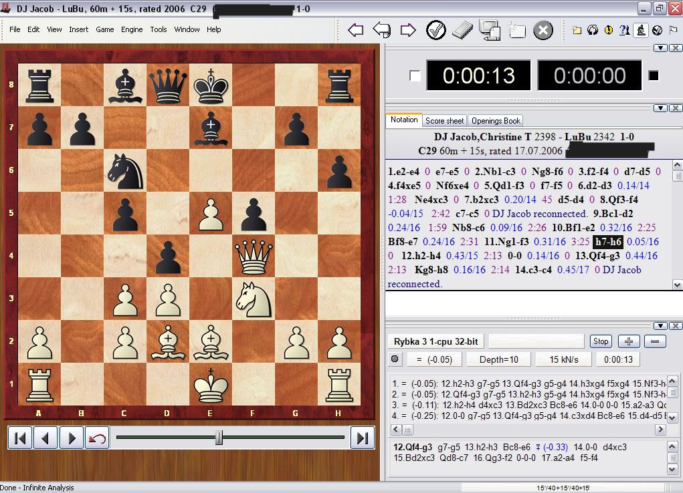
Task: Open the File menu
Action: point(15,29)
